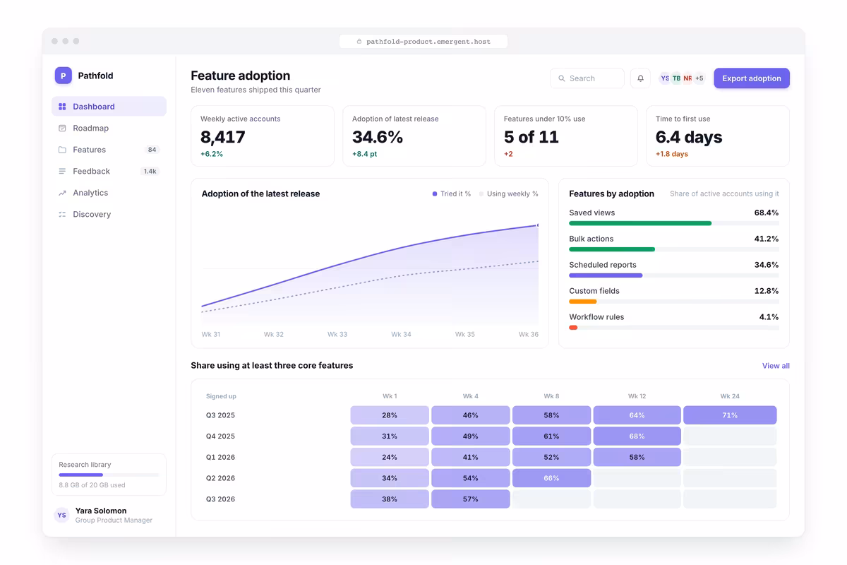Screen dimensions: 847x565
Task: Click the 1.4k badge beside Feedback
Action: pos(150,171)
